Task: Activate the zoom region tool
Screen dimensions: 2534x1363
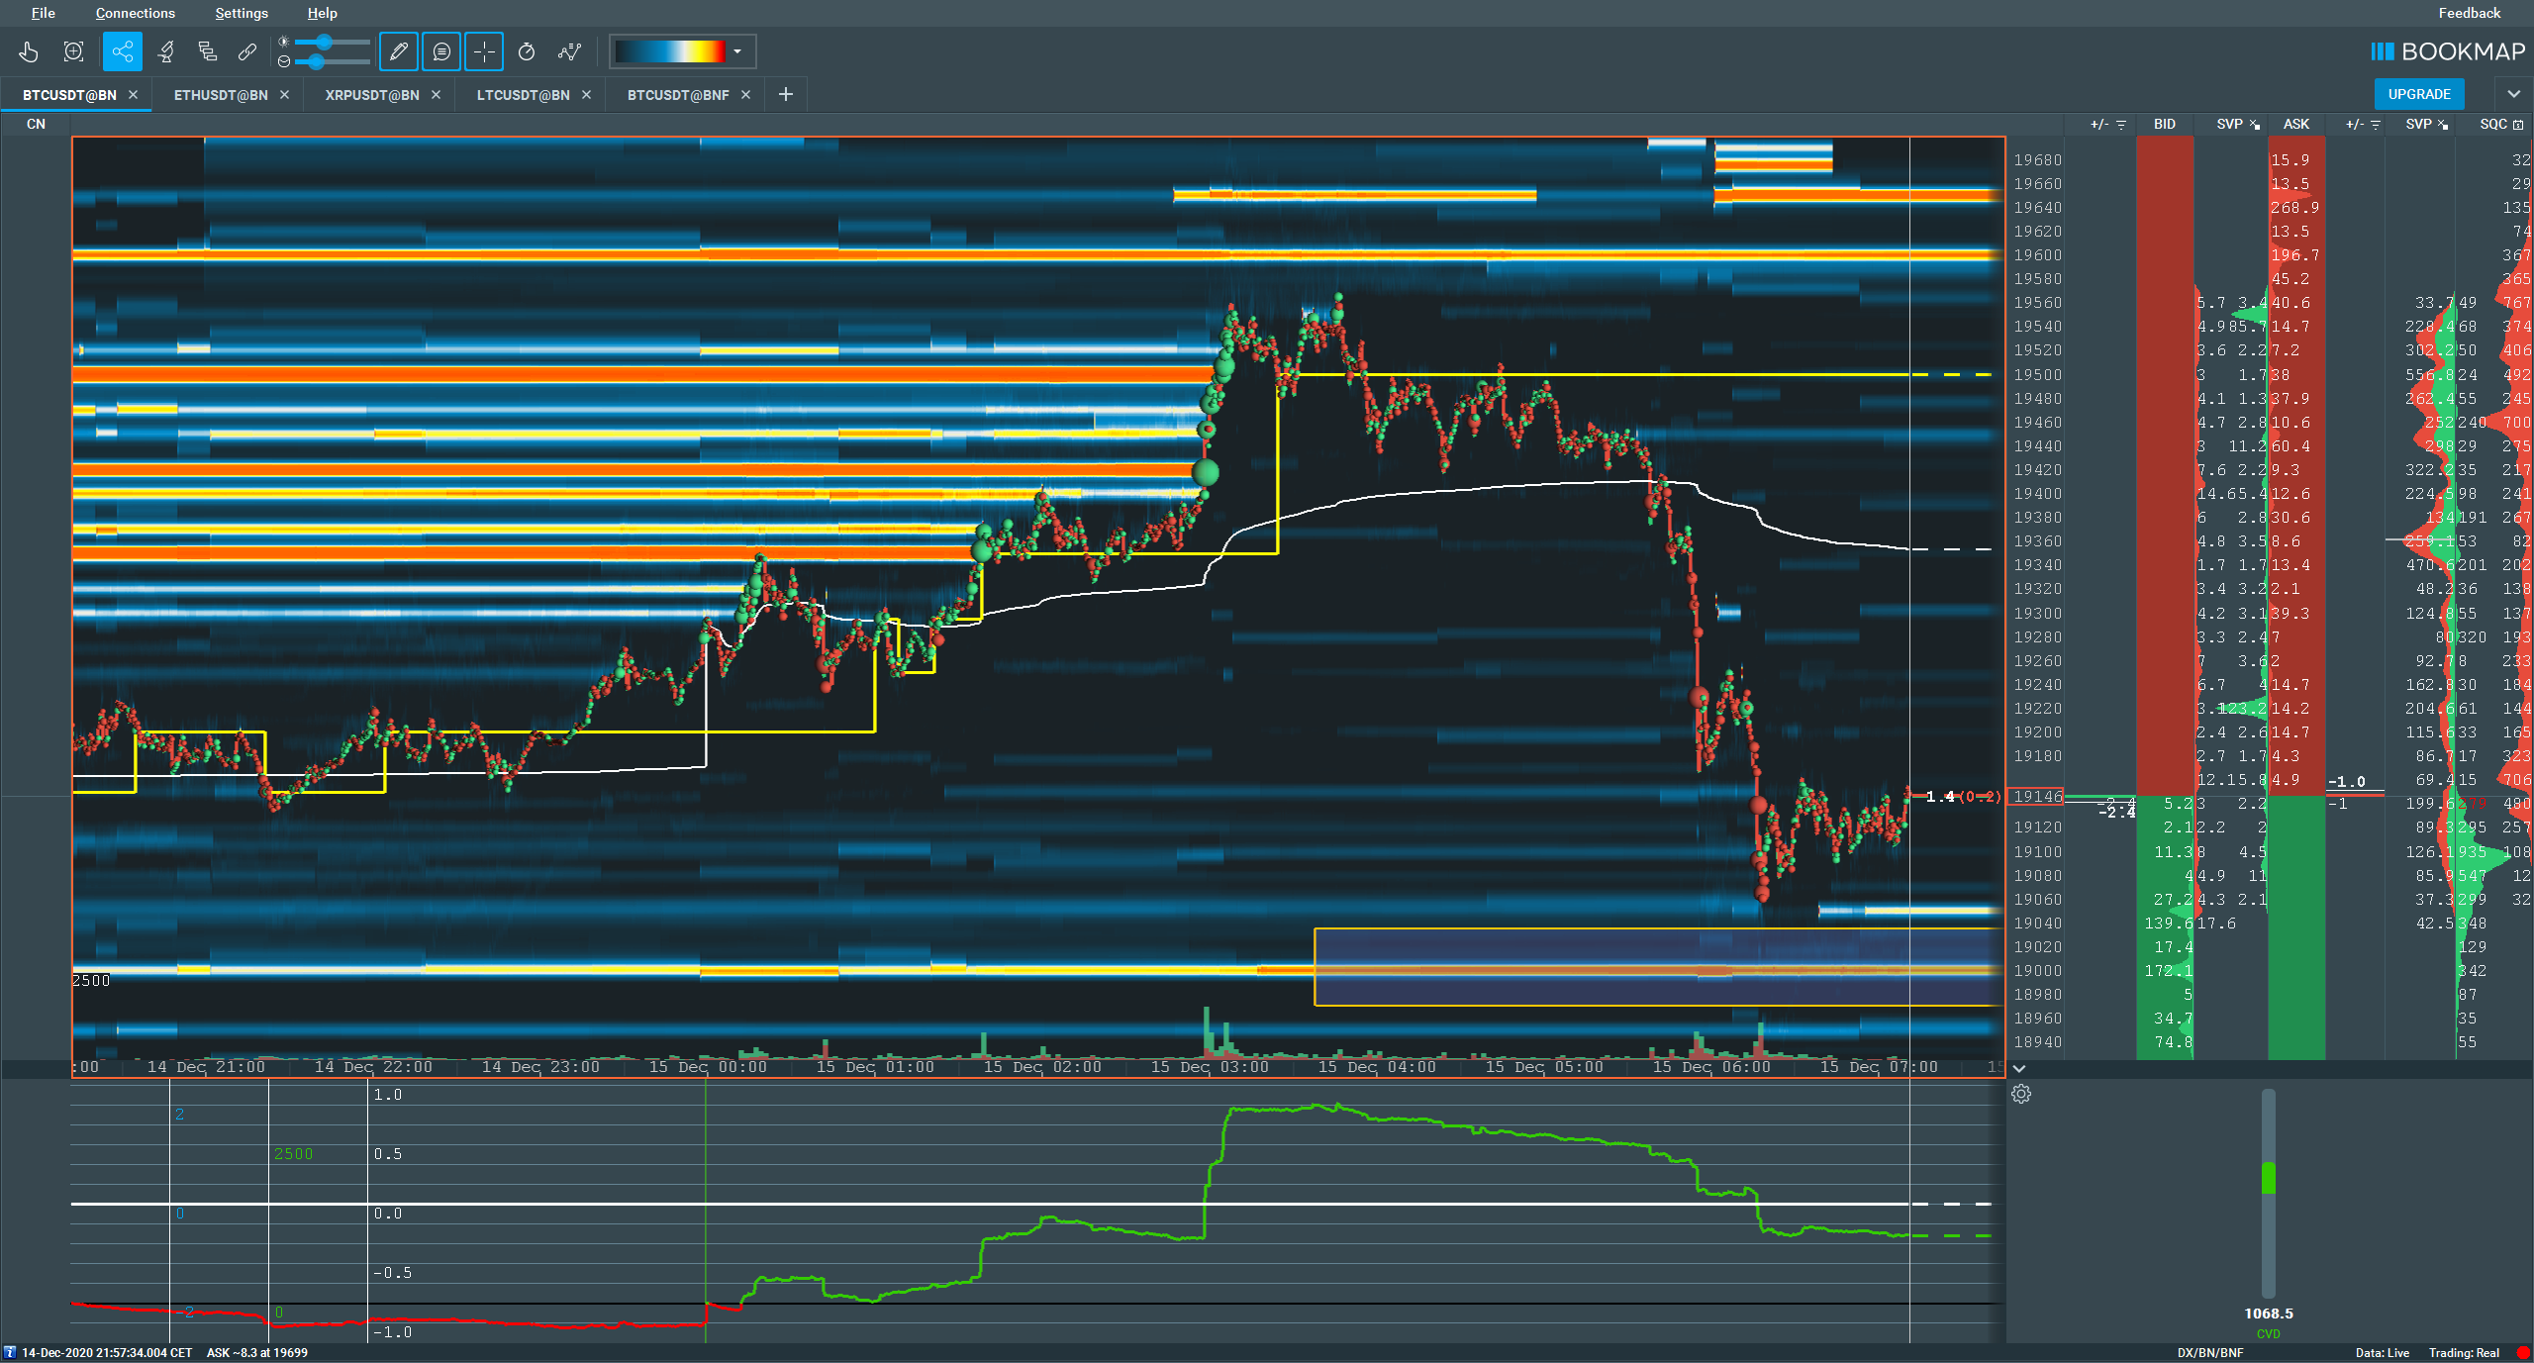Action: [73, 51]
